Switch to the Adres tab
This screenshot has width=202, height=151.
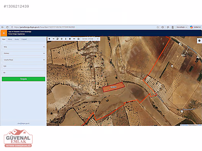[10, 39]
